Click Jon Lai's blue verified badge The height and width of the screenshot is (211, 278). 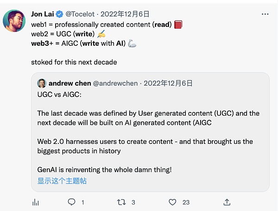click(60, 14)
